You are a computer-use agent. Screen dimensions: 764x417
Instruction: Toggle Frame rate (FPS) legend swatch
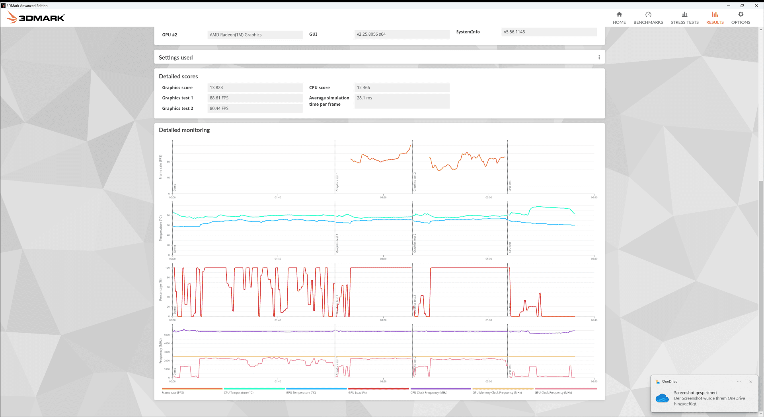coord(192,388)
